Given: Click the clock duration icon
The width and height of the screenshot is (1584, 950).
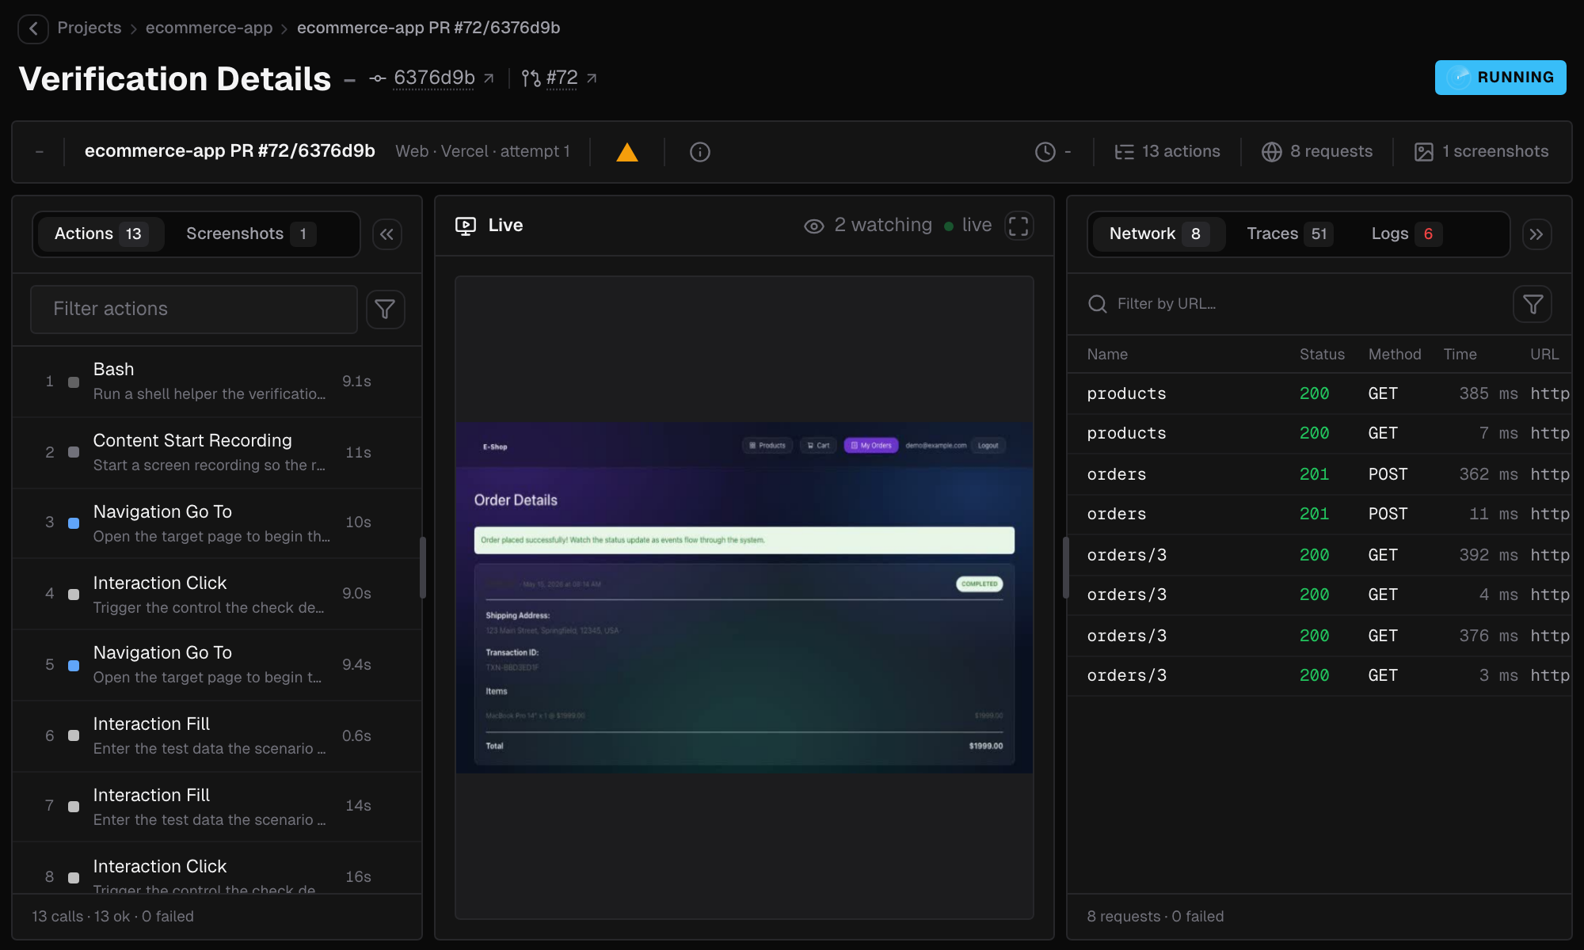Looking at the screenshot, I should pos(1045,152).
